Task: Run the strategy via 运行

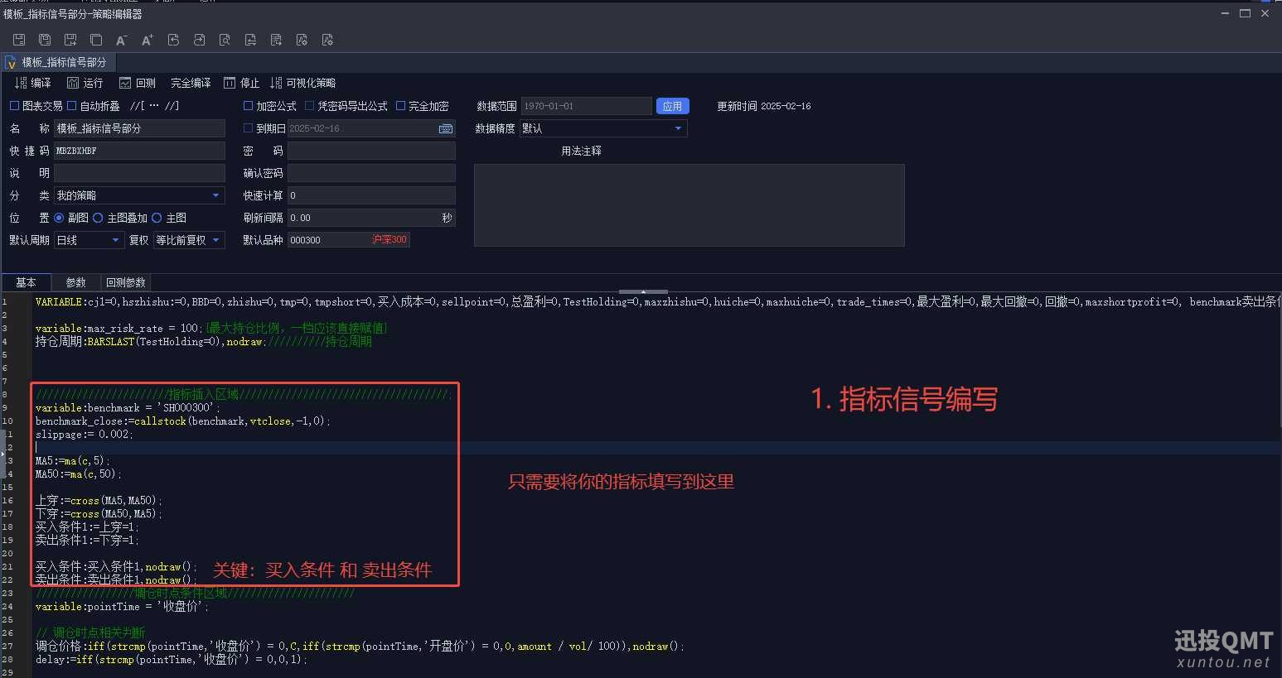Action: point(85,83)
